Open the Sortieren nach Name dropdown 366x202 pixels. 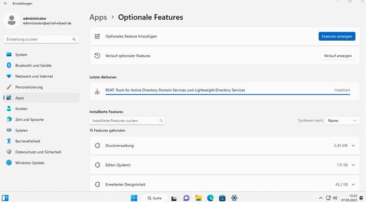(x=342, y=121)
